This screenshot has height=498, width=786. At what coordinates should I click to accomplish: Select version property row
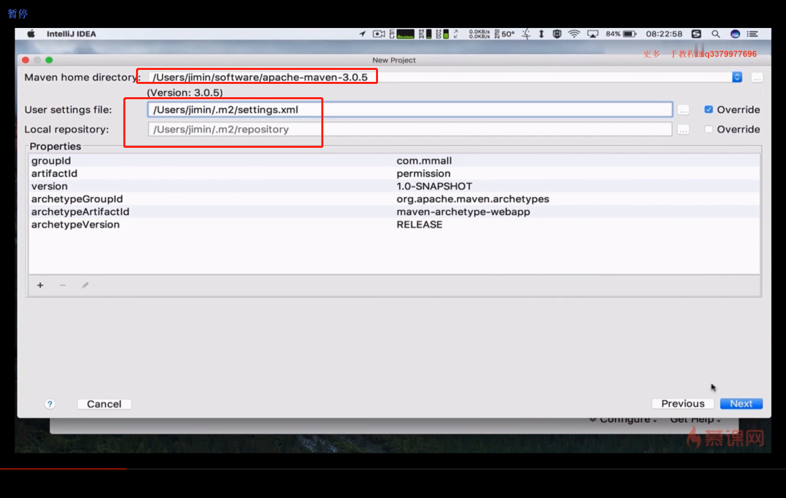tap(394, 186)
